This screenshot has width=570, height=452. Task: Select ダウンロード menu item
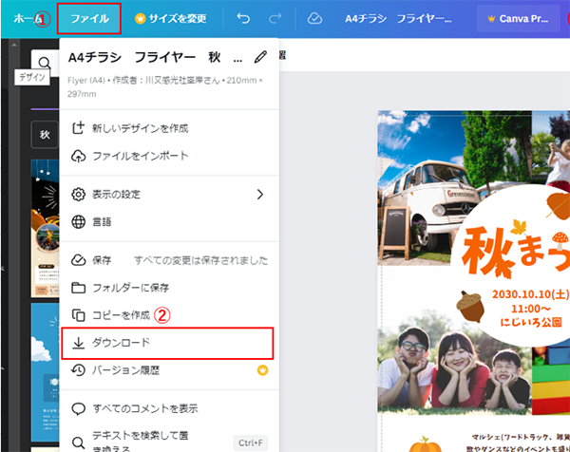[x=167, y=343]
